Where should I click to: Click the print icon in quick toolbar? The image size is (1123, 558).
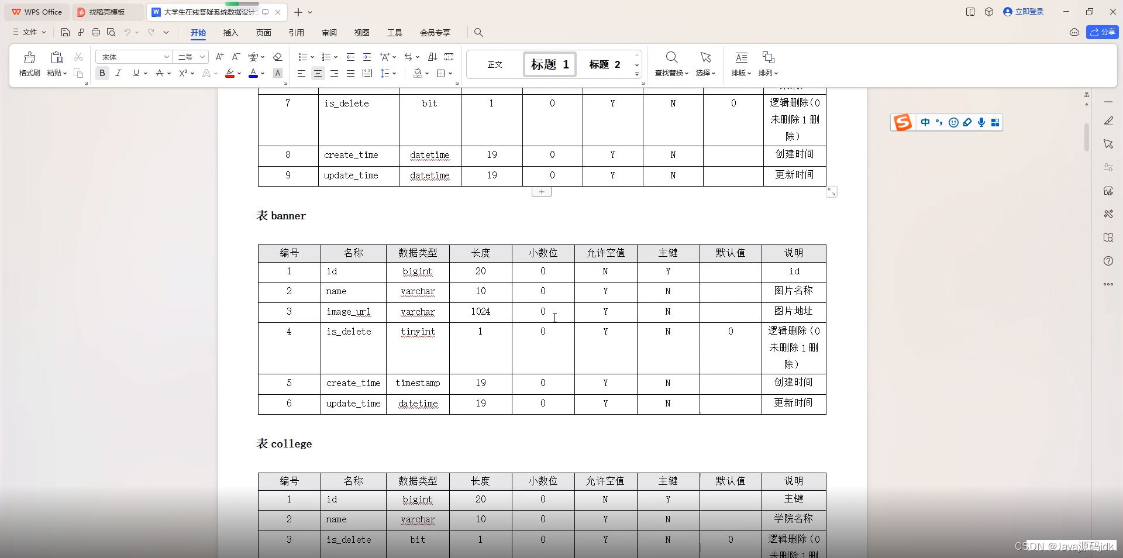tap(96, 32)
